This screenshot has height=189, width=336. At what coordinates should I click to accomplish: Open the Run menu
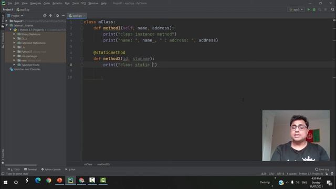pyautogui.click(x=67, y=4)
